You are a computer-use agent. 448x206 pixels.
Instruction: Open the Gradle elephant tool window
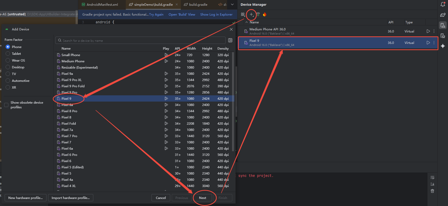tap(443, 15)
